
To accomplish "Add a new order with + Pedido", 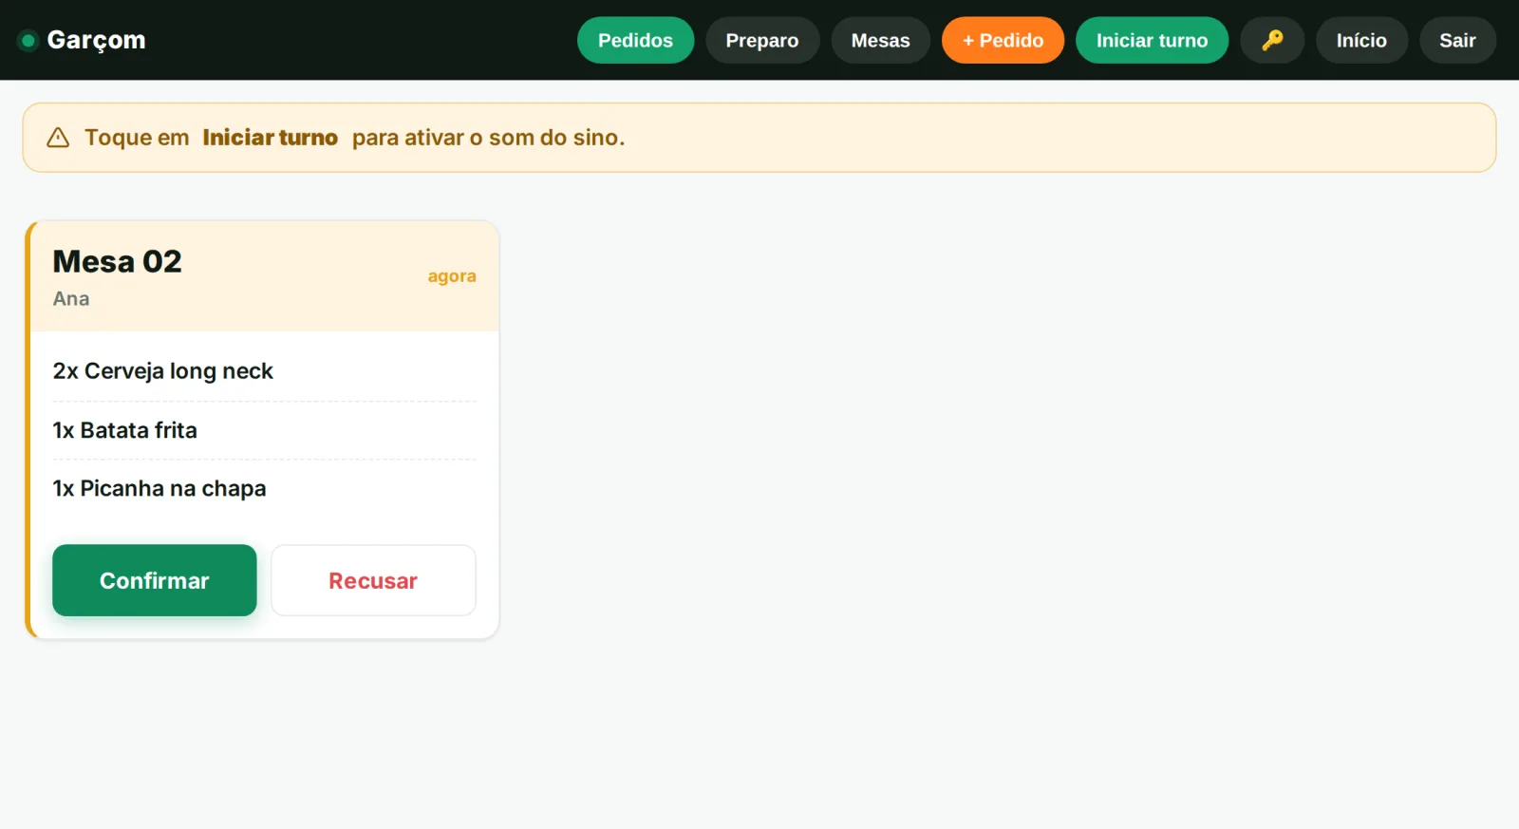I will pyautogui.click(x=1003, y=40).
